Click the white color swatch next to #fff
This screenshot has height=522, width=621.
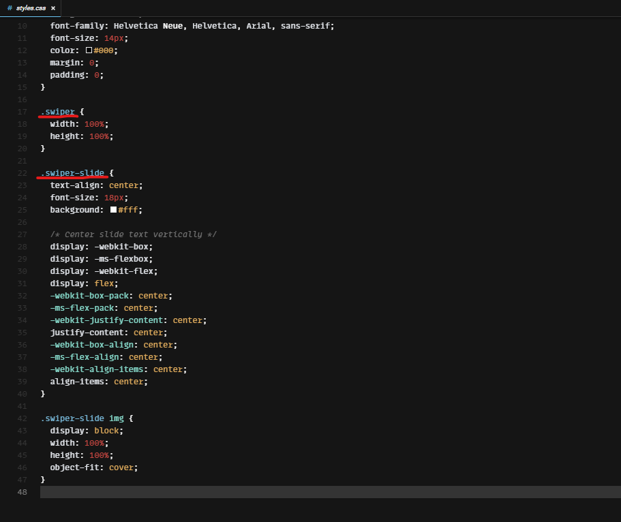115,209
